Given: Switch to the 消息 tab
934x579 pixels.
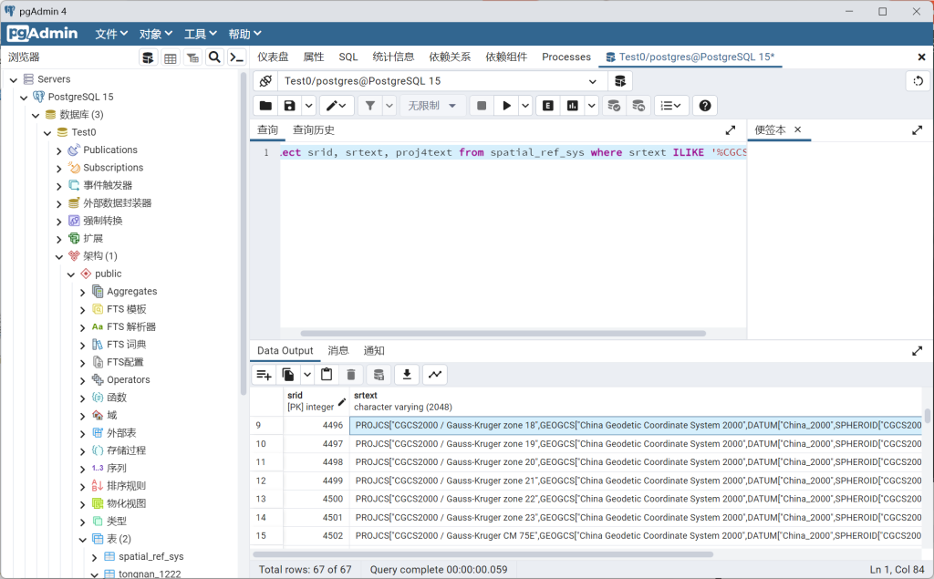Looking at the screenshot, I should point(338,351).
